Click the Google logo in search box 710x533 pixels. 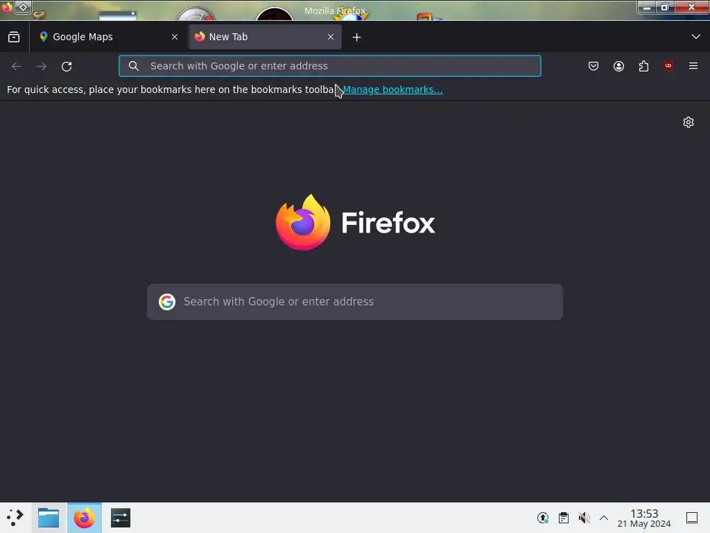point(167,302)
